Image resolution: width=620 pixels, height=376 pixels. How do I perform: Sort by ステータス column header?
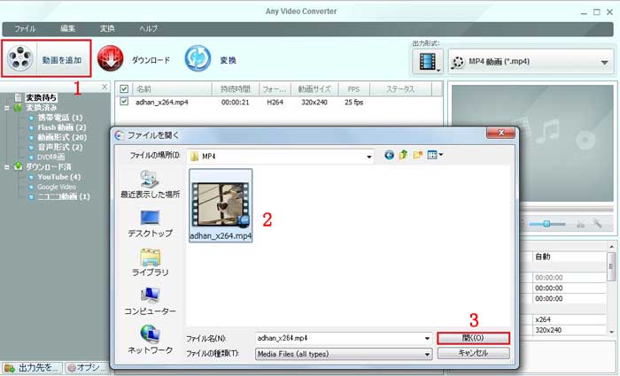pos(400,88)
